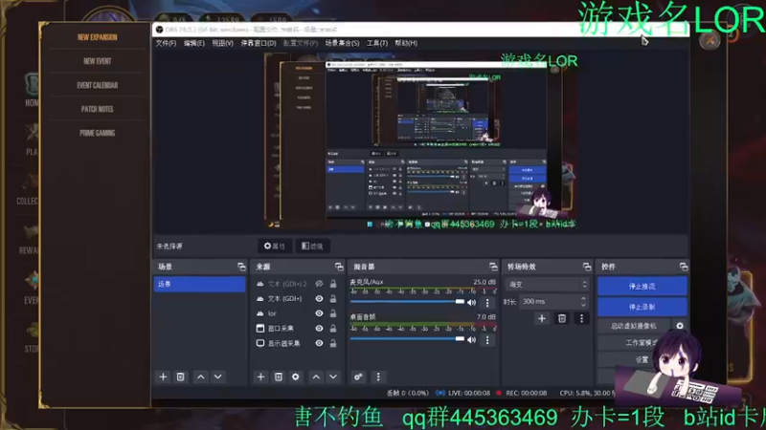Image resolution: width=766 pixels, height=430 pixels.
Task: Select the 场景 item in scenes list
Action: coord(200,284)
